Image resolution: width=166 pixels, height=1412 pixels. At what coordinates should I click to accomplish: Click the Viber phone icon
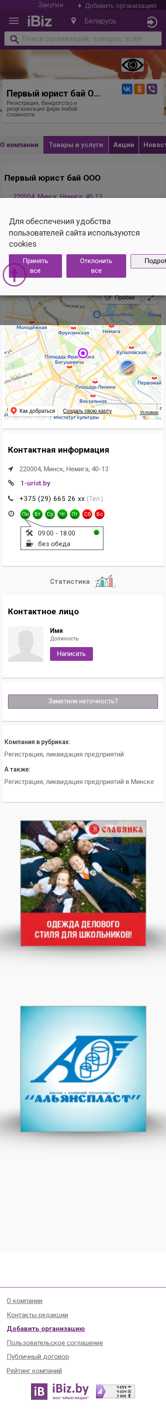point(152,89)
